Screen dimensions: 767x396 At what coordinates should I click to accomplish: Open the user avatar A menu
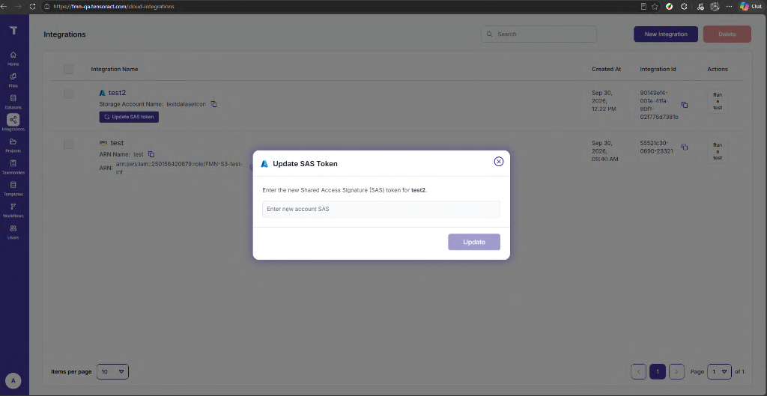pyautogui.click(x=13, y=381)
